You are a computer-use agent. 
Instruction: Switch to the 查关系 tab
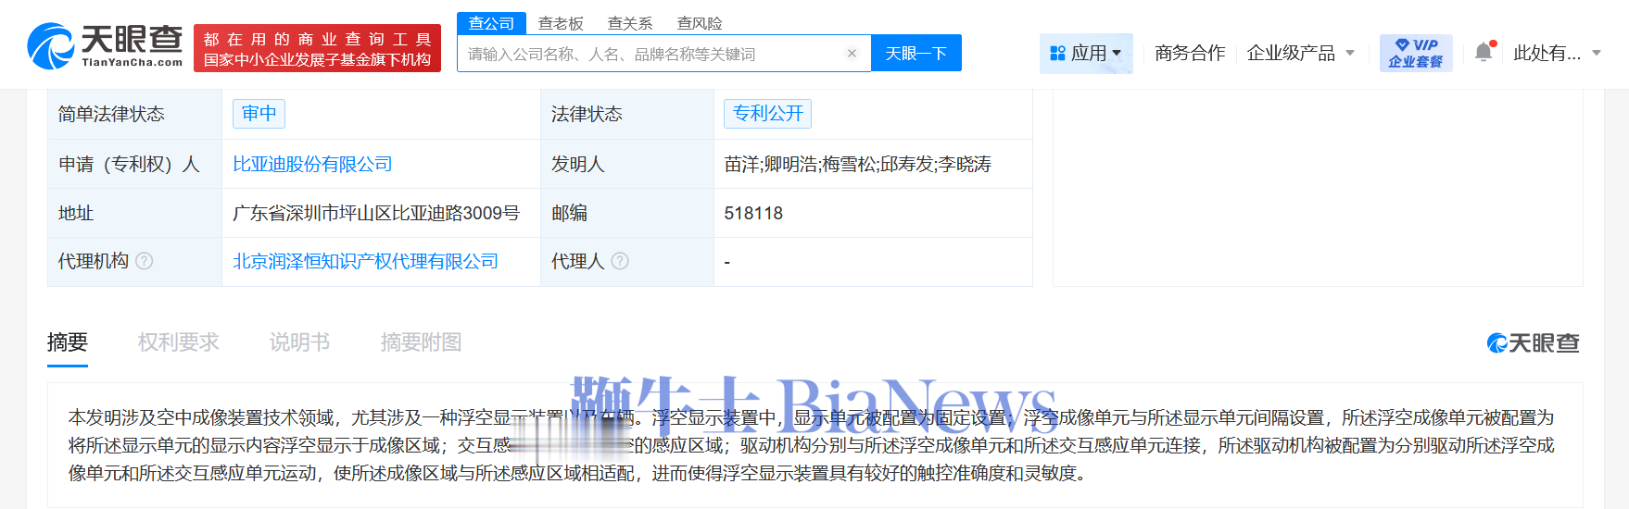tap(630, 23)
